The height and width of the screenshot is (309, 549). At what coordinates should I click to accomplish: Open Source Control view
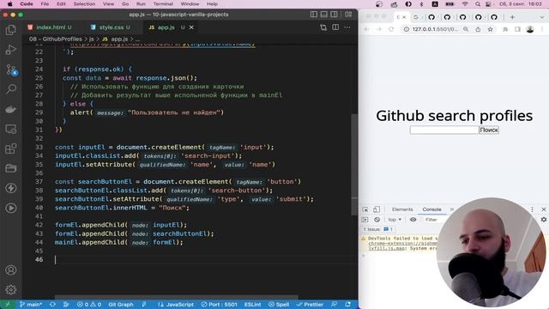pos(11,70)
